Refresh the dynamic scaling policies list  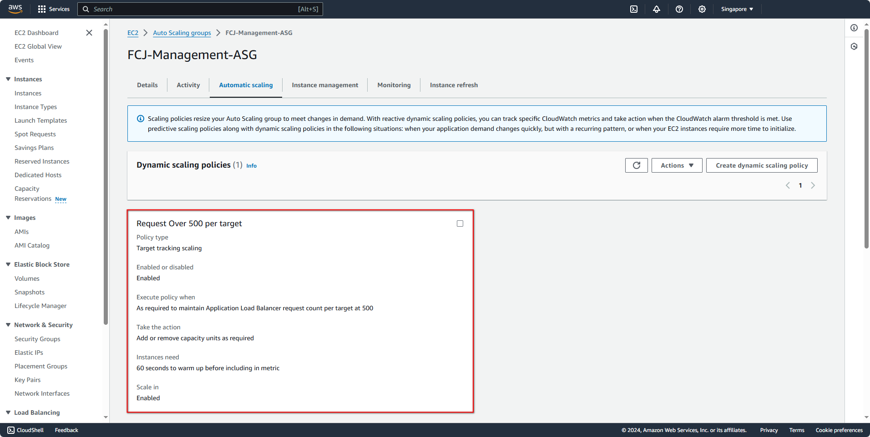[x=636, y=165]
